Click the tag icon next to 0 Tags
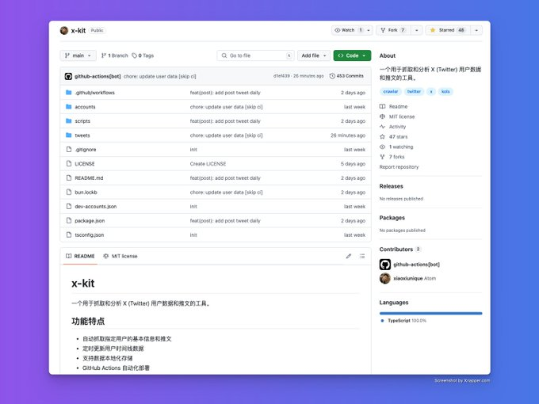 click(x=135, y=55)
